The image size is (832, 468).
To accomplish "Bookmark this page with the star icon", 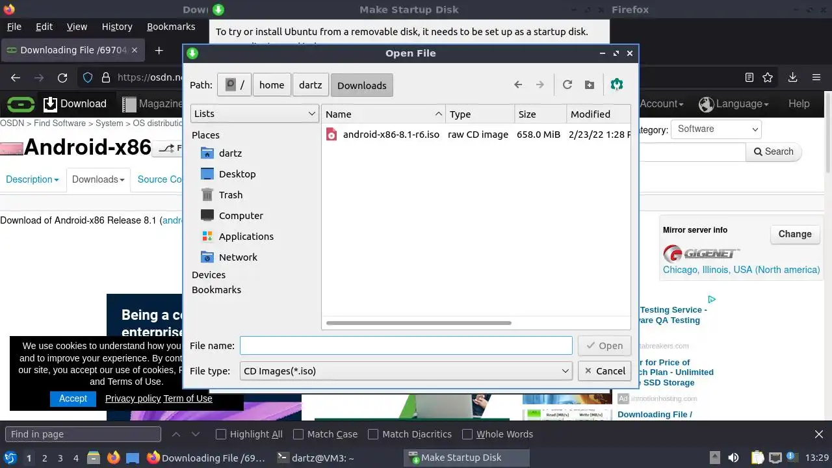I will [x=768, y=77].
